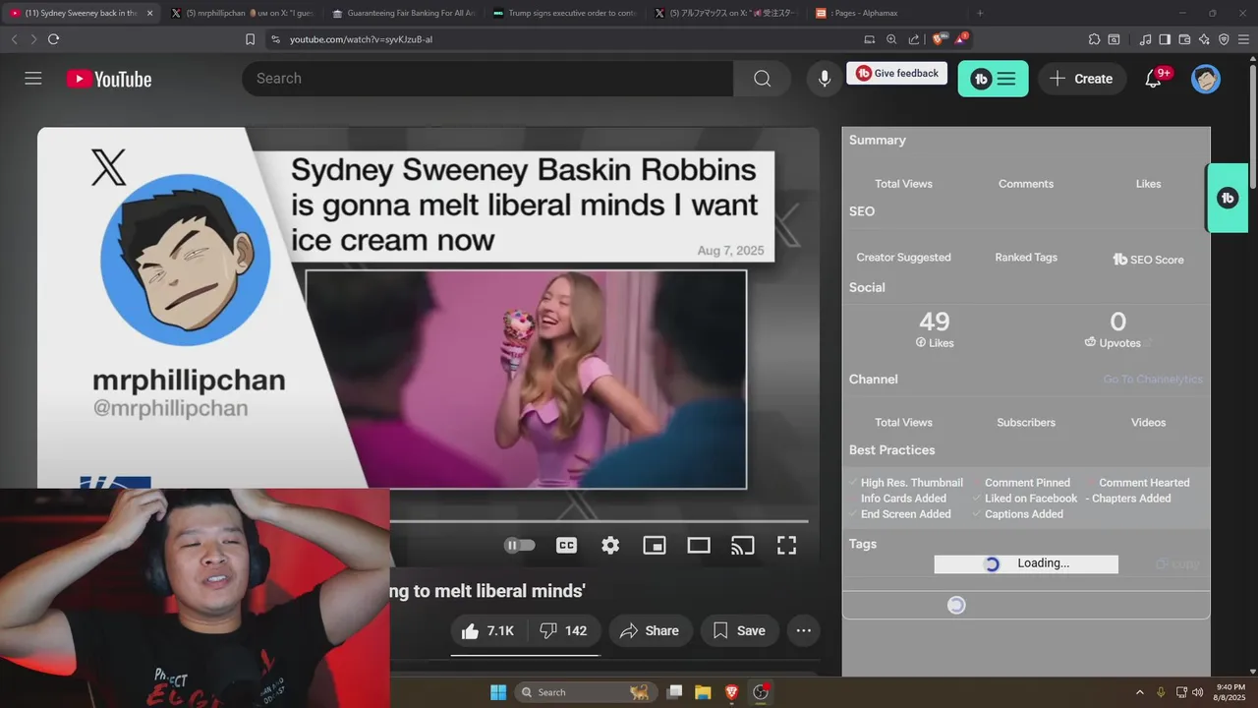Viewport: 1258px width, 708px height.
Task: Open Brave VPN shield icon
Action: (1224, 39)
